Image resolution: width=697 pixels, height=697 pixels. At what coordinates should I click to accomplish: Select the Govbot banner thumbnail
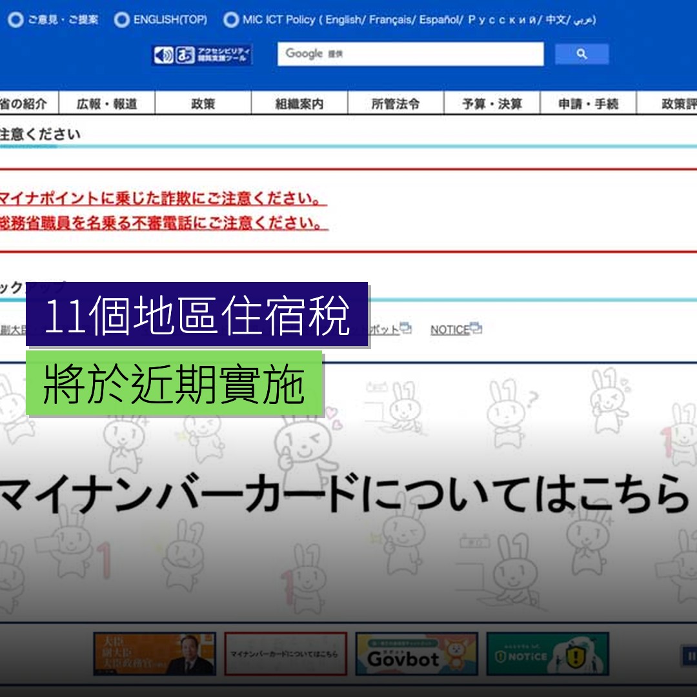[416, 654]
